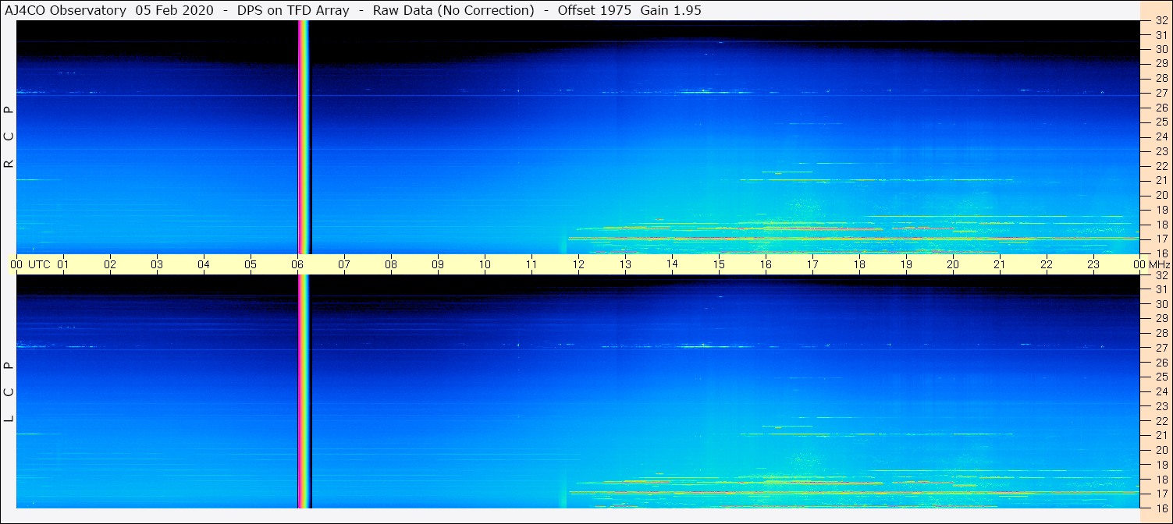
Task: Click the UTC label on the time axis
Action: pos(39,264)
